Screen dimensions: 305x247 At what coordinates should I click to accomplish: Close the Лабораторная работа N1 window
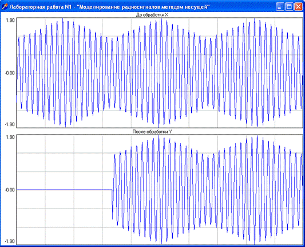[x=298, y=7]
